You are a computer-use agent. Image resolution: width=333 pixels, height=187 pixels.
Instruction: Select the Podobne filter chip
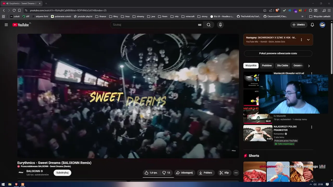267,66
